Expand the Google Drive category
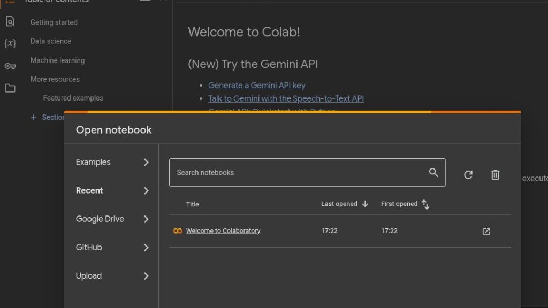Image resolution: width=548 pixels, height=308 pixels. [112, 219]
